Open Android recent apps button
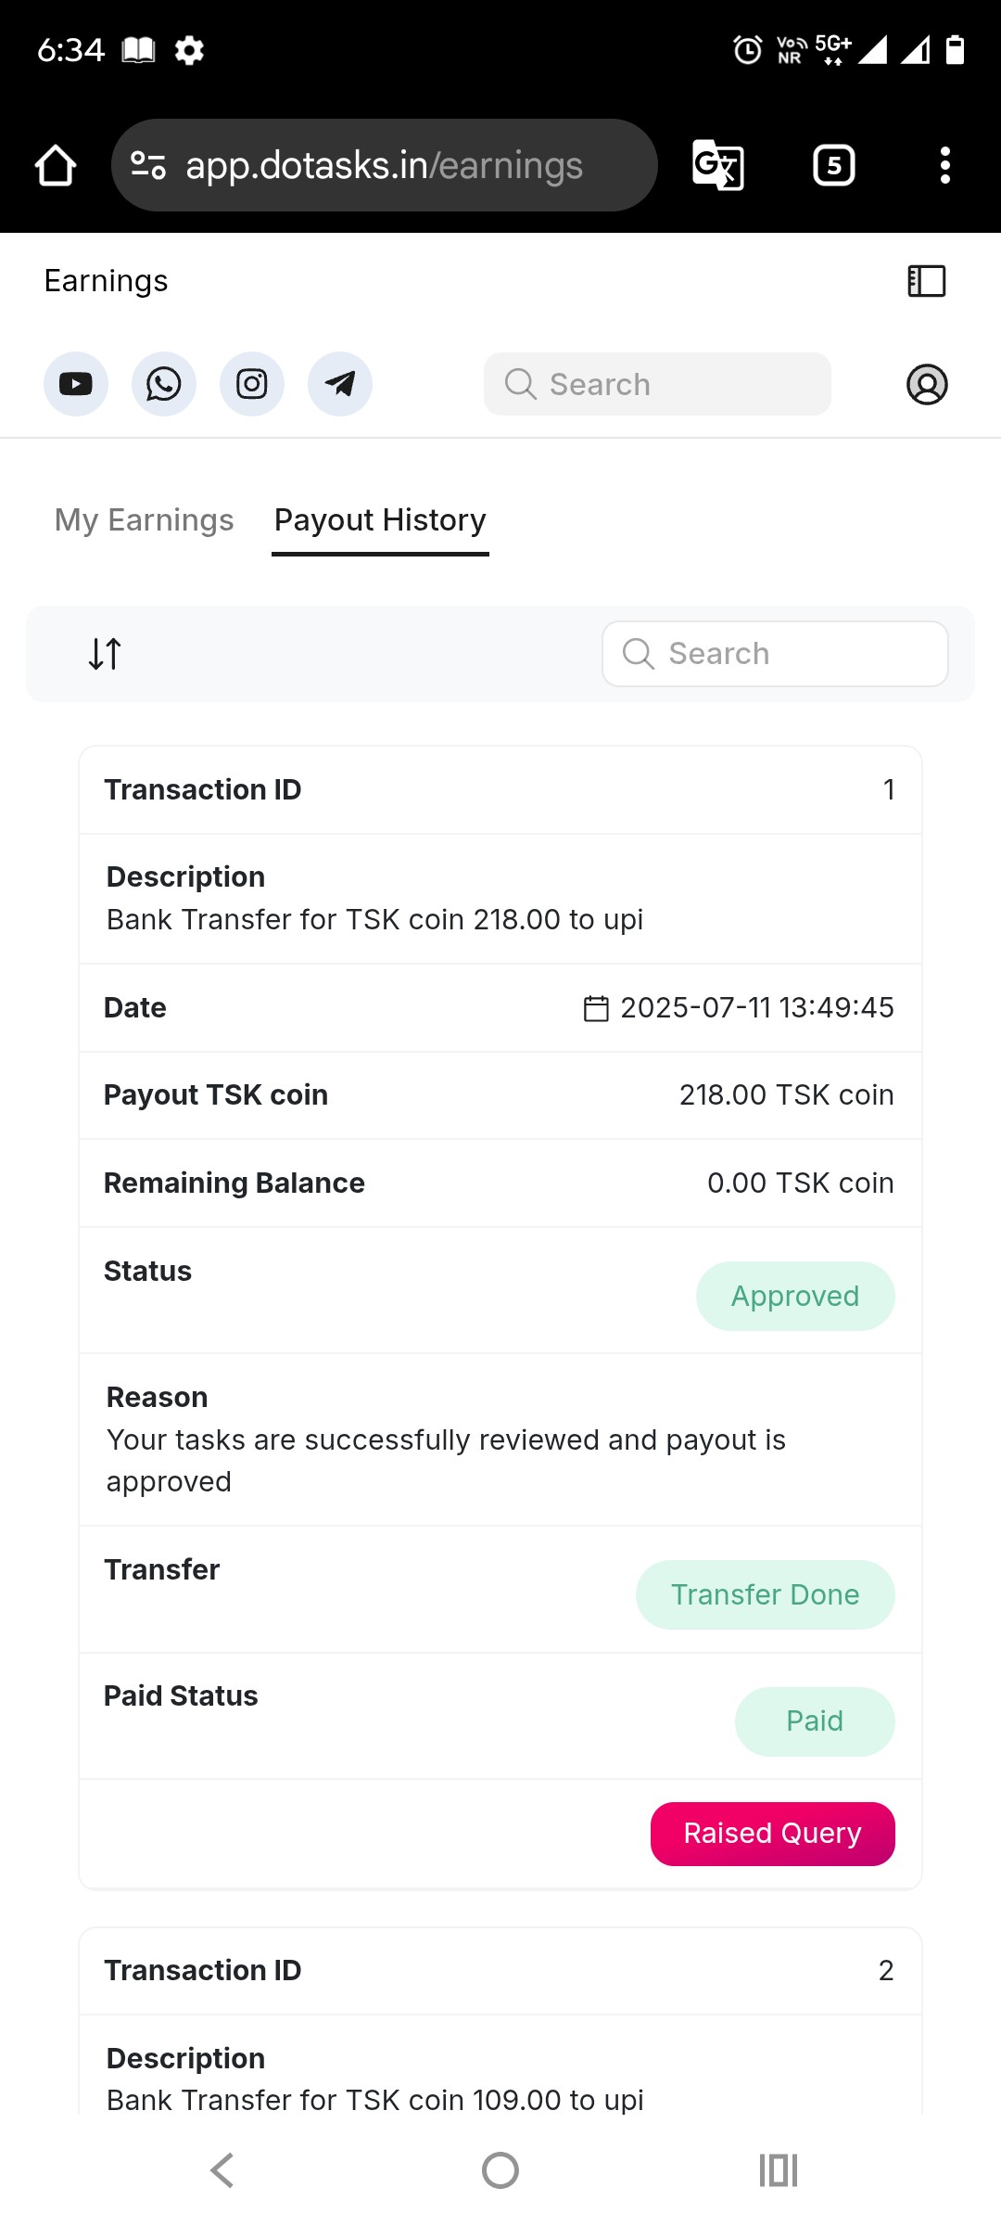This screenshot has width=1001, height=2226. click(x=779, y=2170)
